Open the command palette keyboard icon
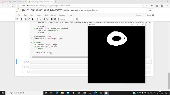This screenshot has height=95, width=170. pos(77,19)
